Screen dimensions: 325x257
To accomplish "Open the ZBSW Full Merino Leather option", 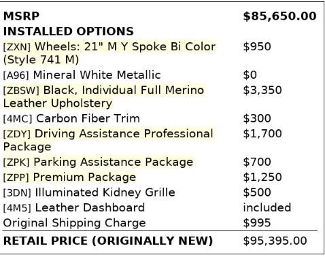I will click(103, 97).
